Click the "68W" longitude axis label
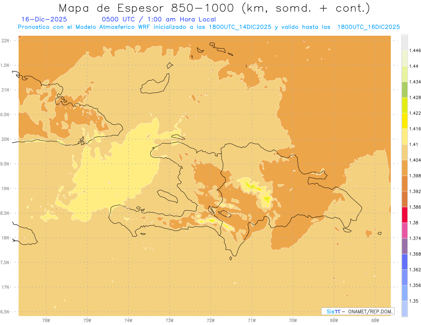The height and width of the screenshot is (325, 421). [375, 320]
